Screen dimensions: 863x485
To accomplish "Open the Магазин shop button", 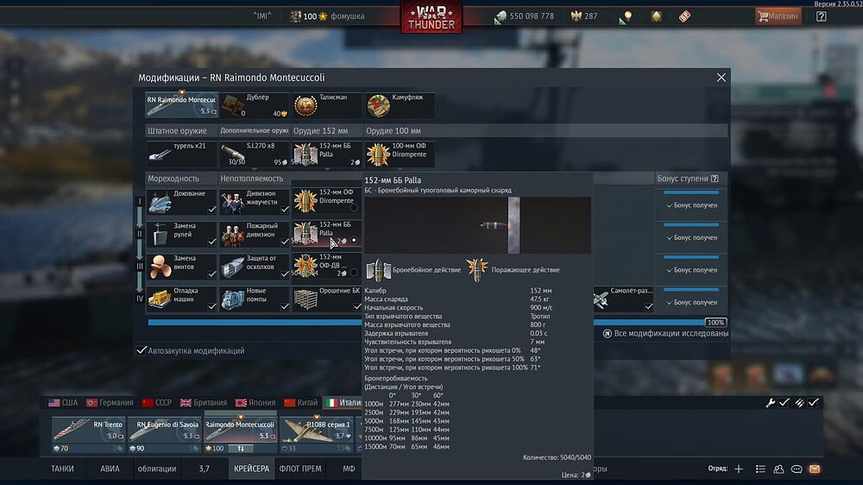I will tap(778, 16).
